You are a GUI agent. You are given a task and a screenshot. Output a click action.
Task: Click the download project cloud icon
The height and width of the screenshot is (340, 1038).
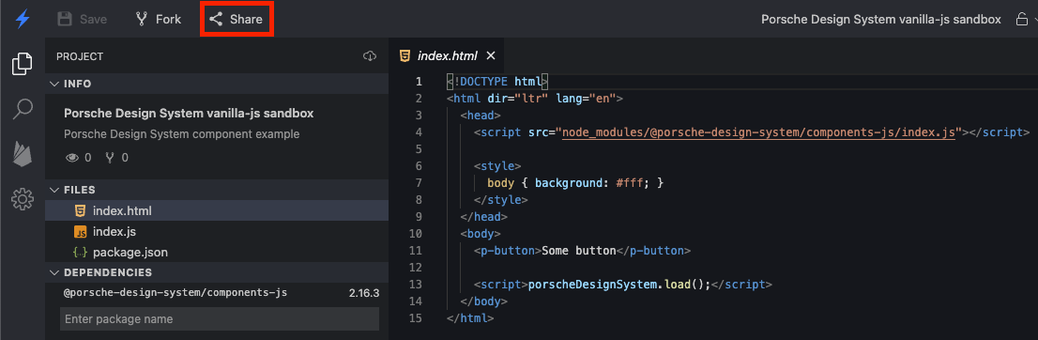click(x=370, y=56)
